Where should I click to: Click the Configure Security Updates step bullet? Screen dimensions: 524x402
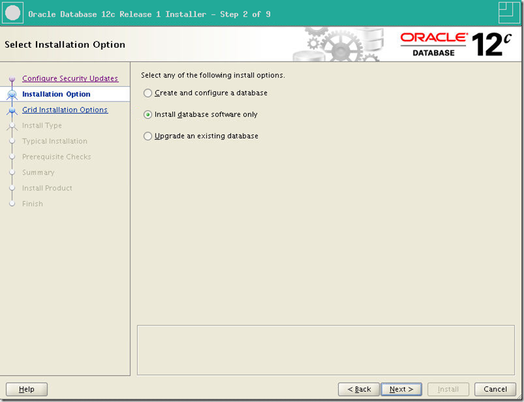pos(12,79)
